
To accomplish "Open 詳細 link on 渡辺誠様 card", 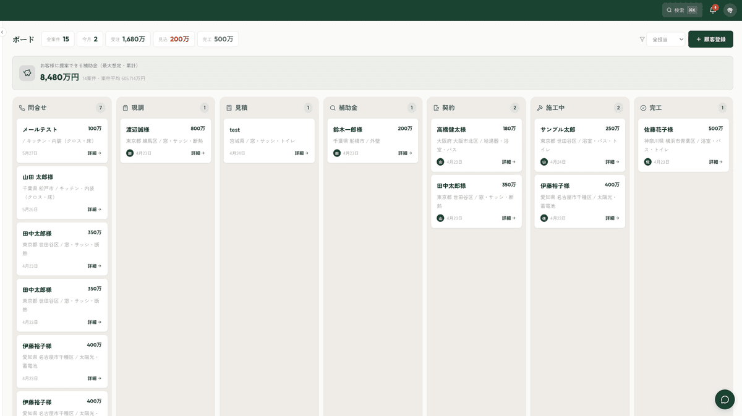I will pyautogui.click(x=198, y=153).
